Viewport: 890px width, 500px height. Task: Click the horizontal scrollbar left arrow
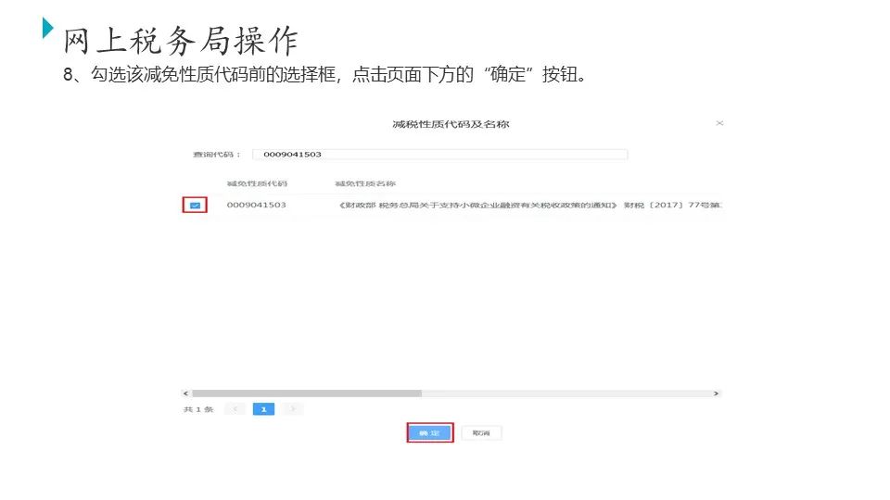point(185,394)
